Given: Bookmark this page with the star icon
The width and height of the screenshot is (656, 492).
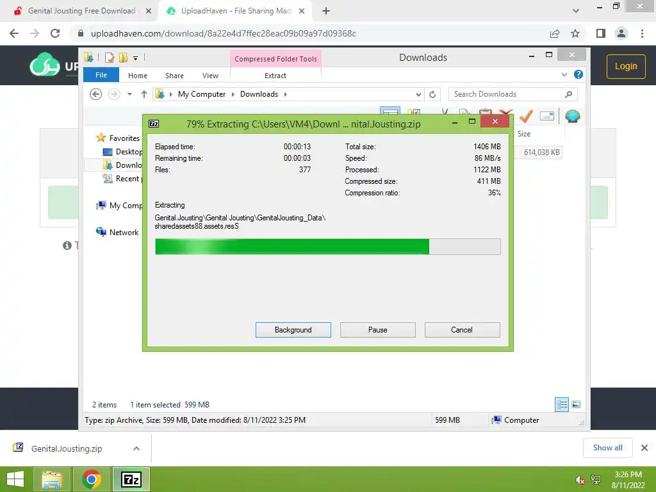Looking at the screenshot, I should pyautogui.click(x=575, y=33).
